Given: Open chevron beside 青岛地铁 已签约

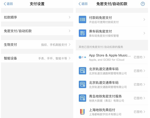Looking at the screenshot, I should pyautogui.click(x=144, y=98).
